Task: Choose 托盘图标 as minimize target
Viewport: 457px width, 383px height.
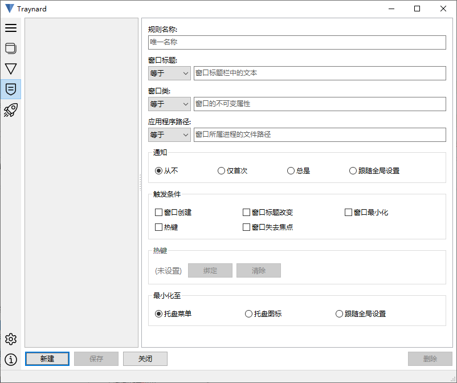Action: [x=248, y=313]
